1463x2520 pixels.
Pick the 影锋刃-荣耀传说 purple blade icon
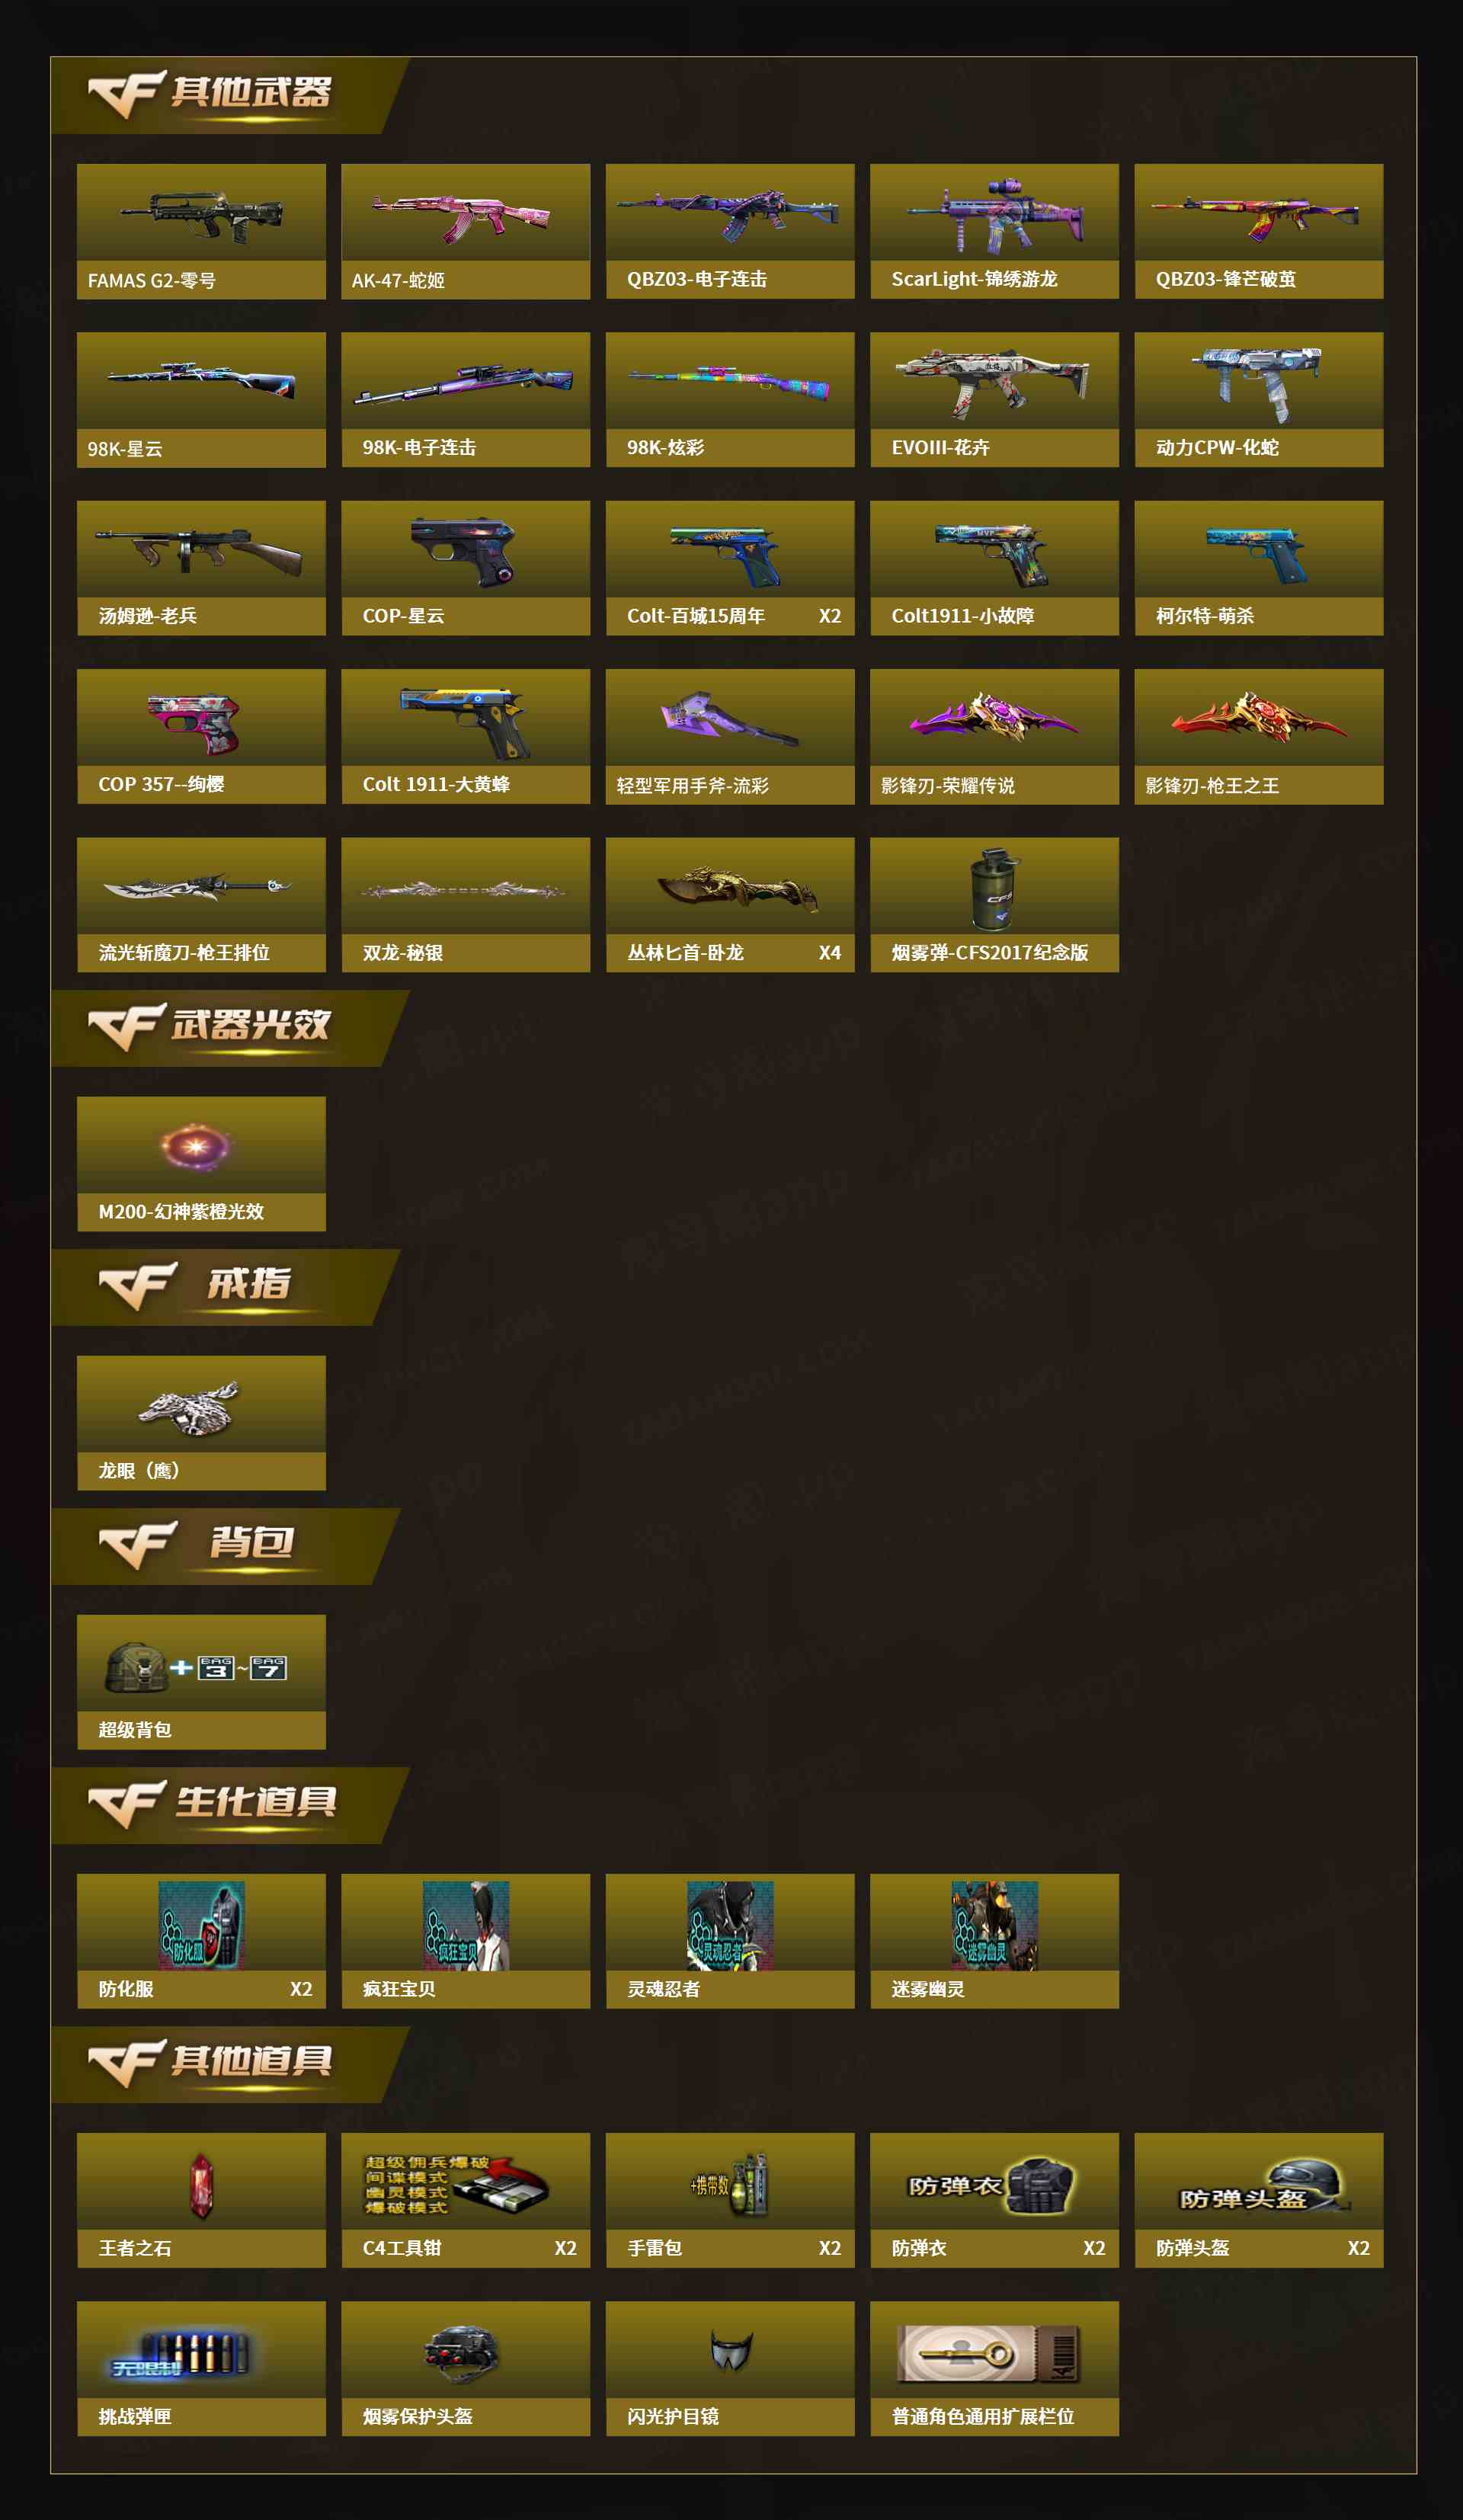[x=994, y=716]
